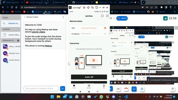This screenshot has width=178, height=100.
Task: Open the Obrolan Publik chat item
Action: (x=11, y=23)
